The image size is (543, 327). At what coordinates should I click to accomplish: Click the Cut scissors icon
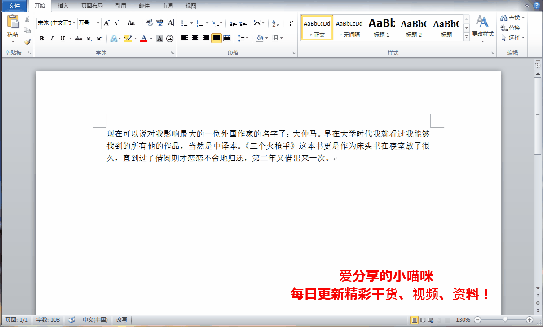(x=27, y=19)
